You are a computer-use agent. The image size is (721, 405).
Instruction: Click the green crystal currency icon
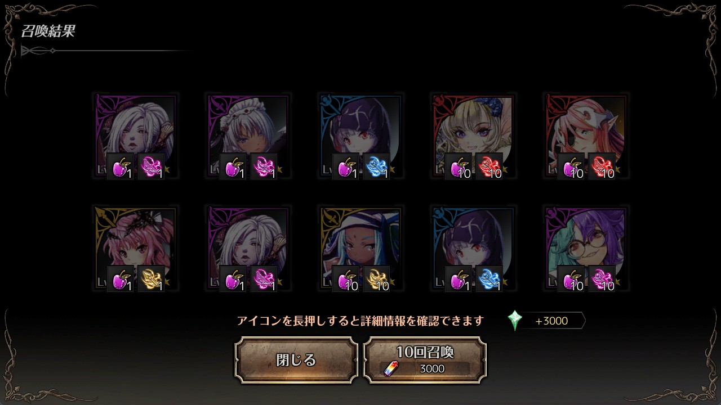click(515, 321)
